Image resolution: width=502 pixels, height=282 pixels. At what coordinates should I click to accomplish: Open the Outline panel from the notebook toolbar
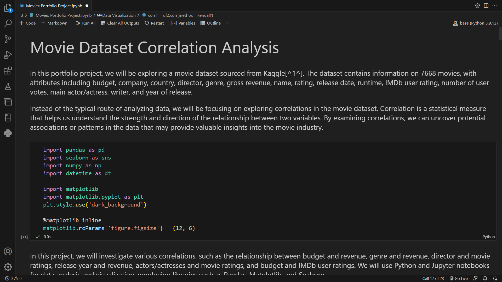pyautogui.click(x=210, y=23)
